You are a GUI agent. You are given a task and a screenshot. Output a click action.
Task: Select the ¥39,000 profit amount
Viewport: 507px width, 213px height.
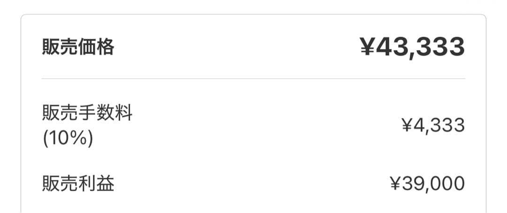[x=427, y=183]
